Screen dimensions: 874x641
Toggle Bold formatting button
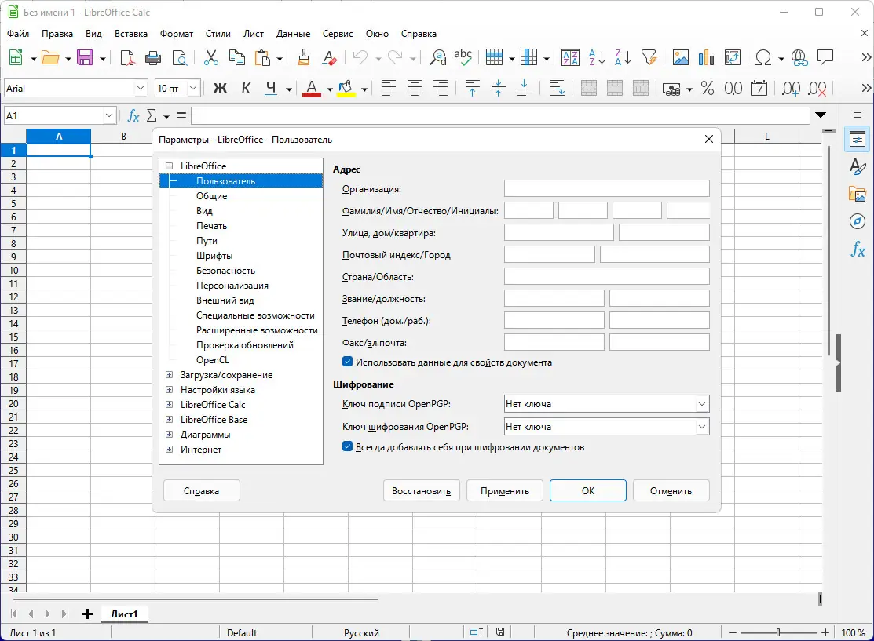220,89
